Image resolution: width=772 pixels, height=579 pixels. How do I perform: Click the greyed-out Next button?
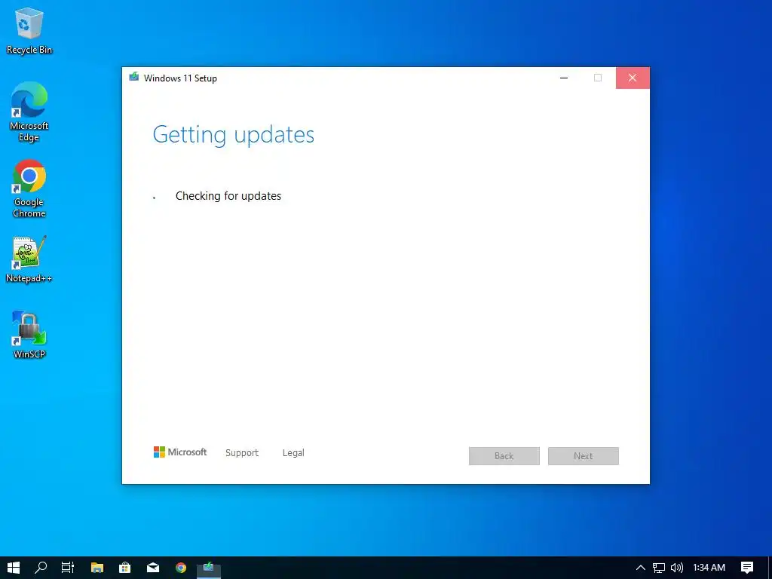pyautogui.click(x=584, y=456)
